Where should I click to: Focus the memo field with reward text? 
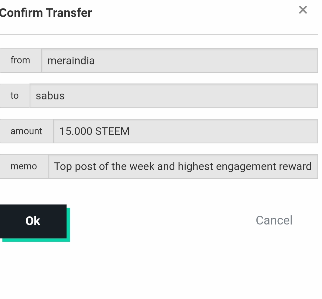point(183,166)
